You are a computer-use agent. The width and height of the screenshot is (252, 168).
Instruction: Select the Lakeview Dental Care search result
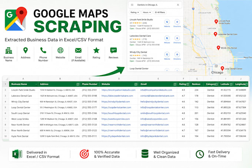pyautogui.click(x=155, y=40)
